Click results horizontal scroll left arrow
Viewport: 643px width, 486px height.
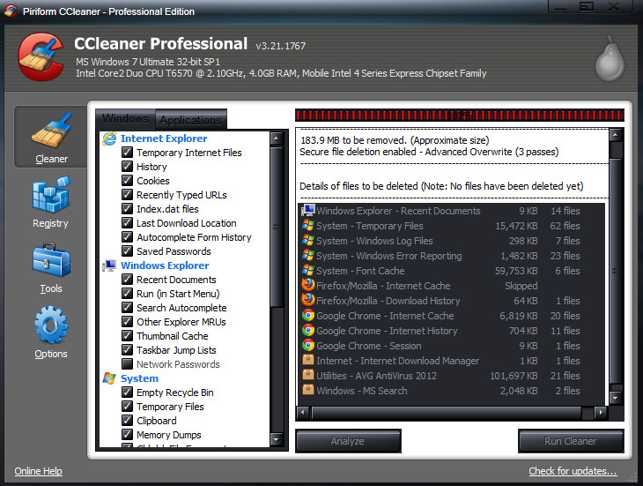pos(303,412)
